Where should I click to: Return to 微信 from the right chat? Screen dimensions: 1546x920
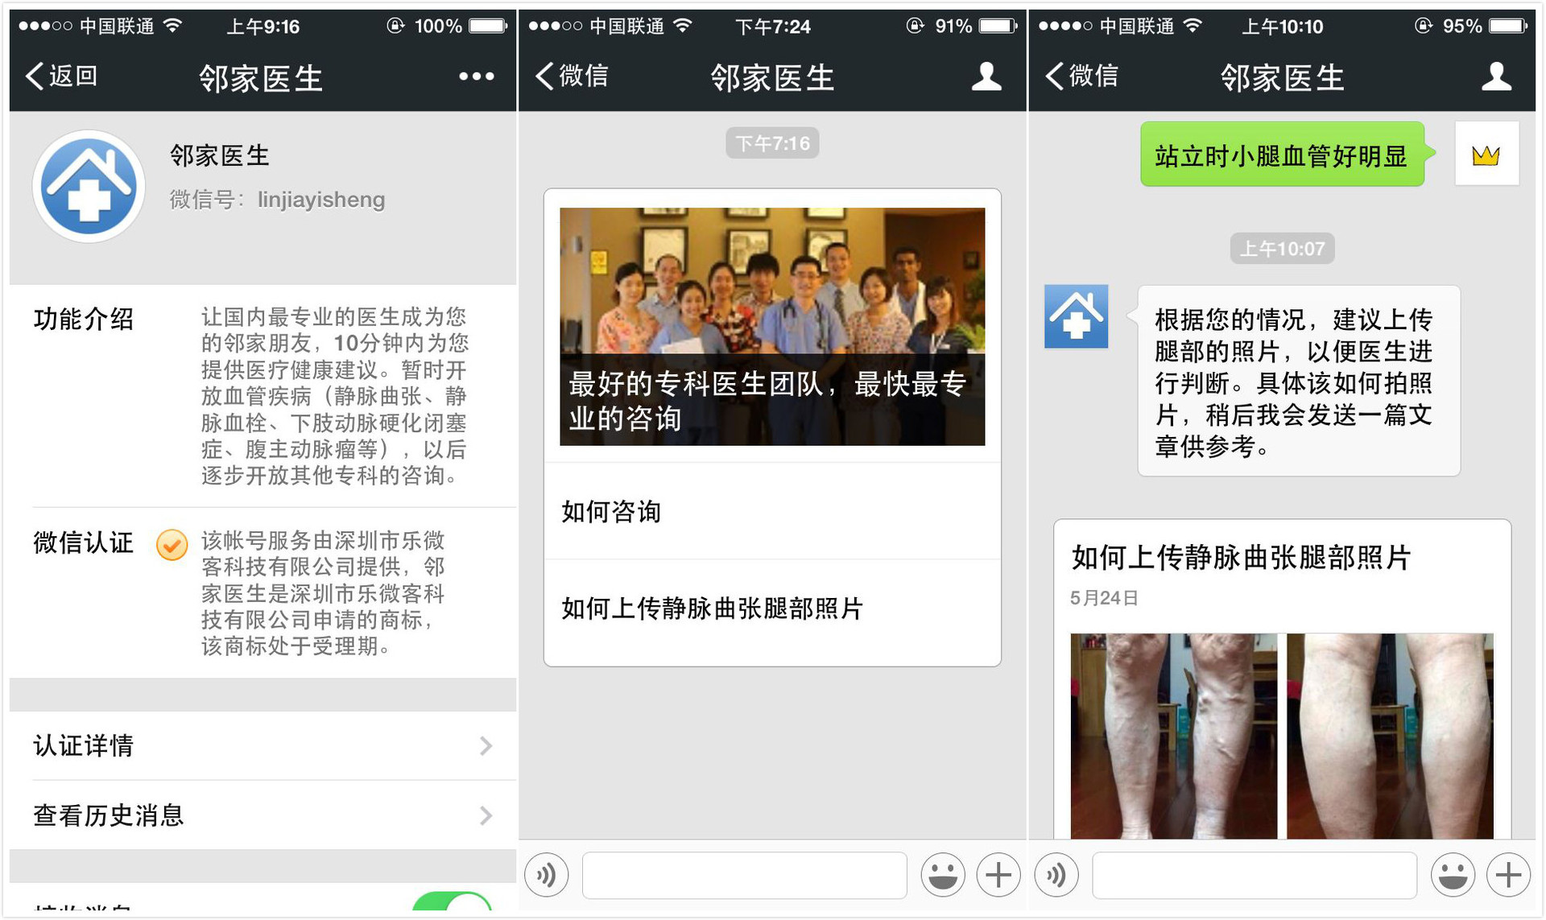click(x=1081, y=76)
